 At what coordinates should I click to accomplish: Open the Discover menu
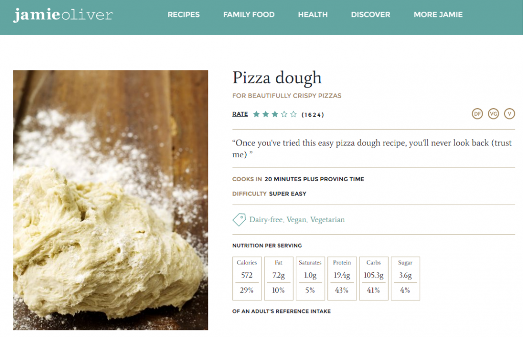pyautogui.click(x=371, y=15)
